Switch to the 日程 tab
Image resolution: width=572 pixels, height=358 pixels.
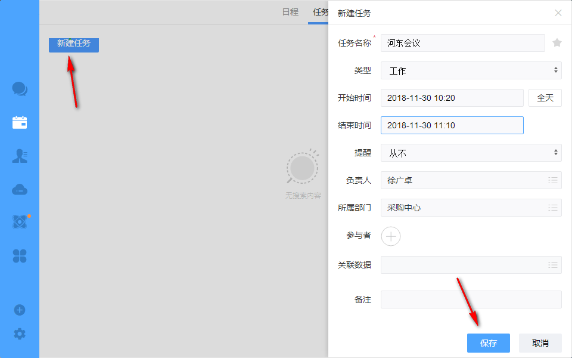[290, 11]
